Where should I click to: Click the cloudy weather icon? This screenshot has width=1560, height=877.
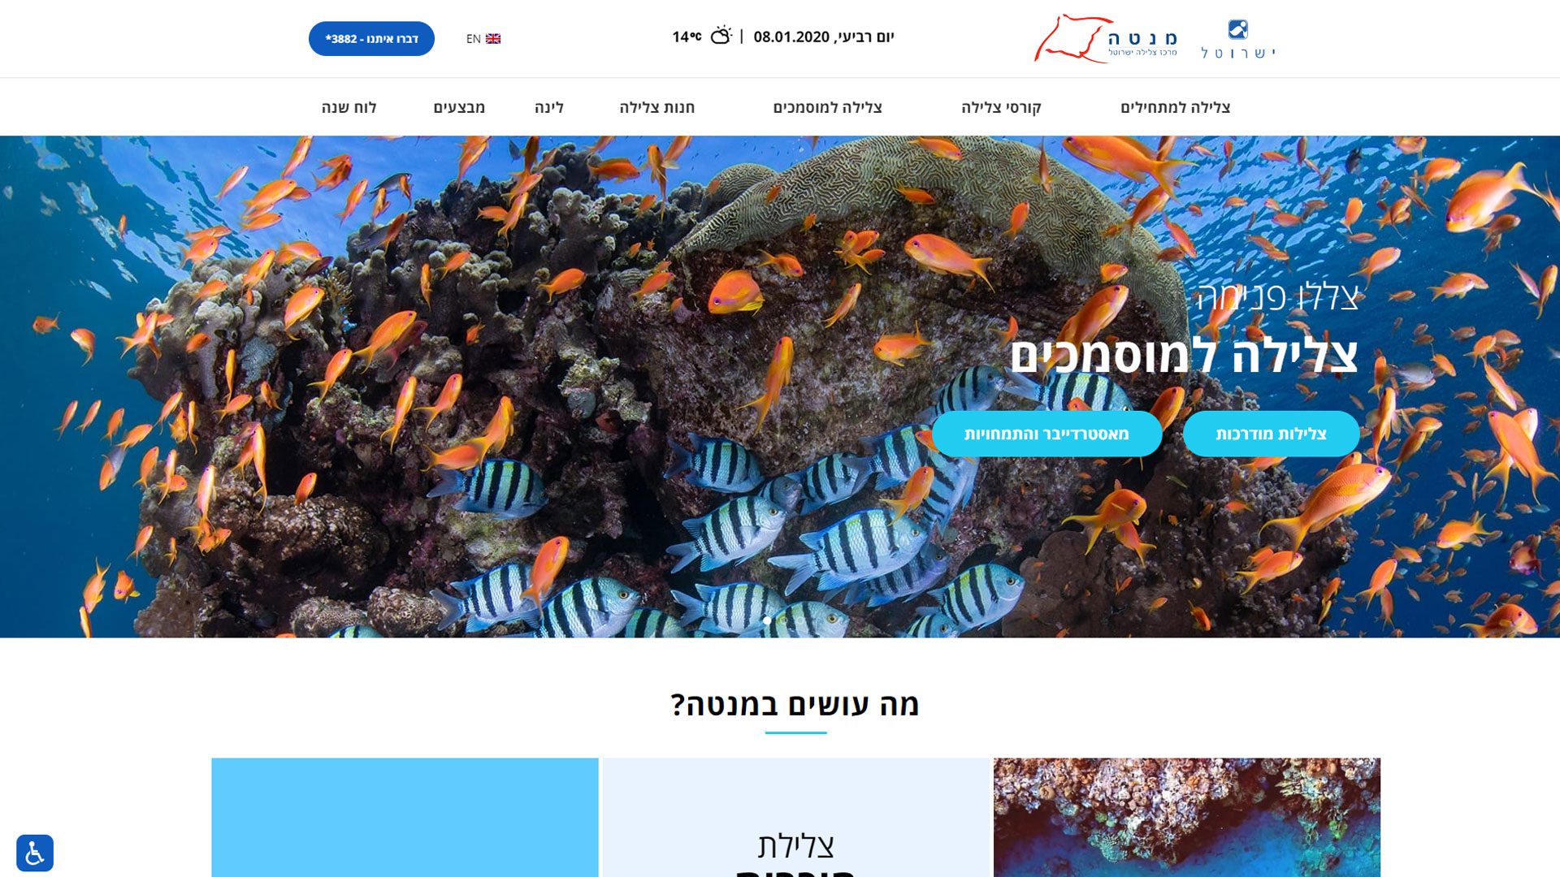pyautogui.click(x=721, y=36)
